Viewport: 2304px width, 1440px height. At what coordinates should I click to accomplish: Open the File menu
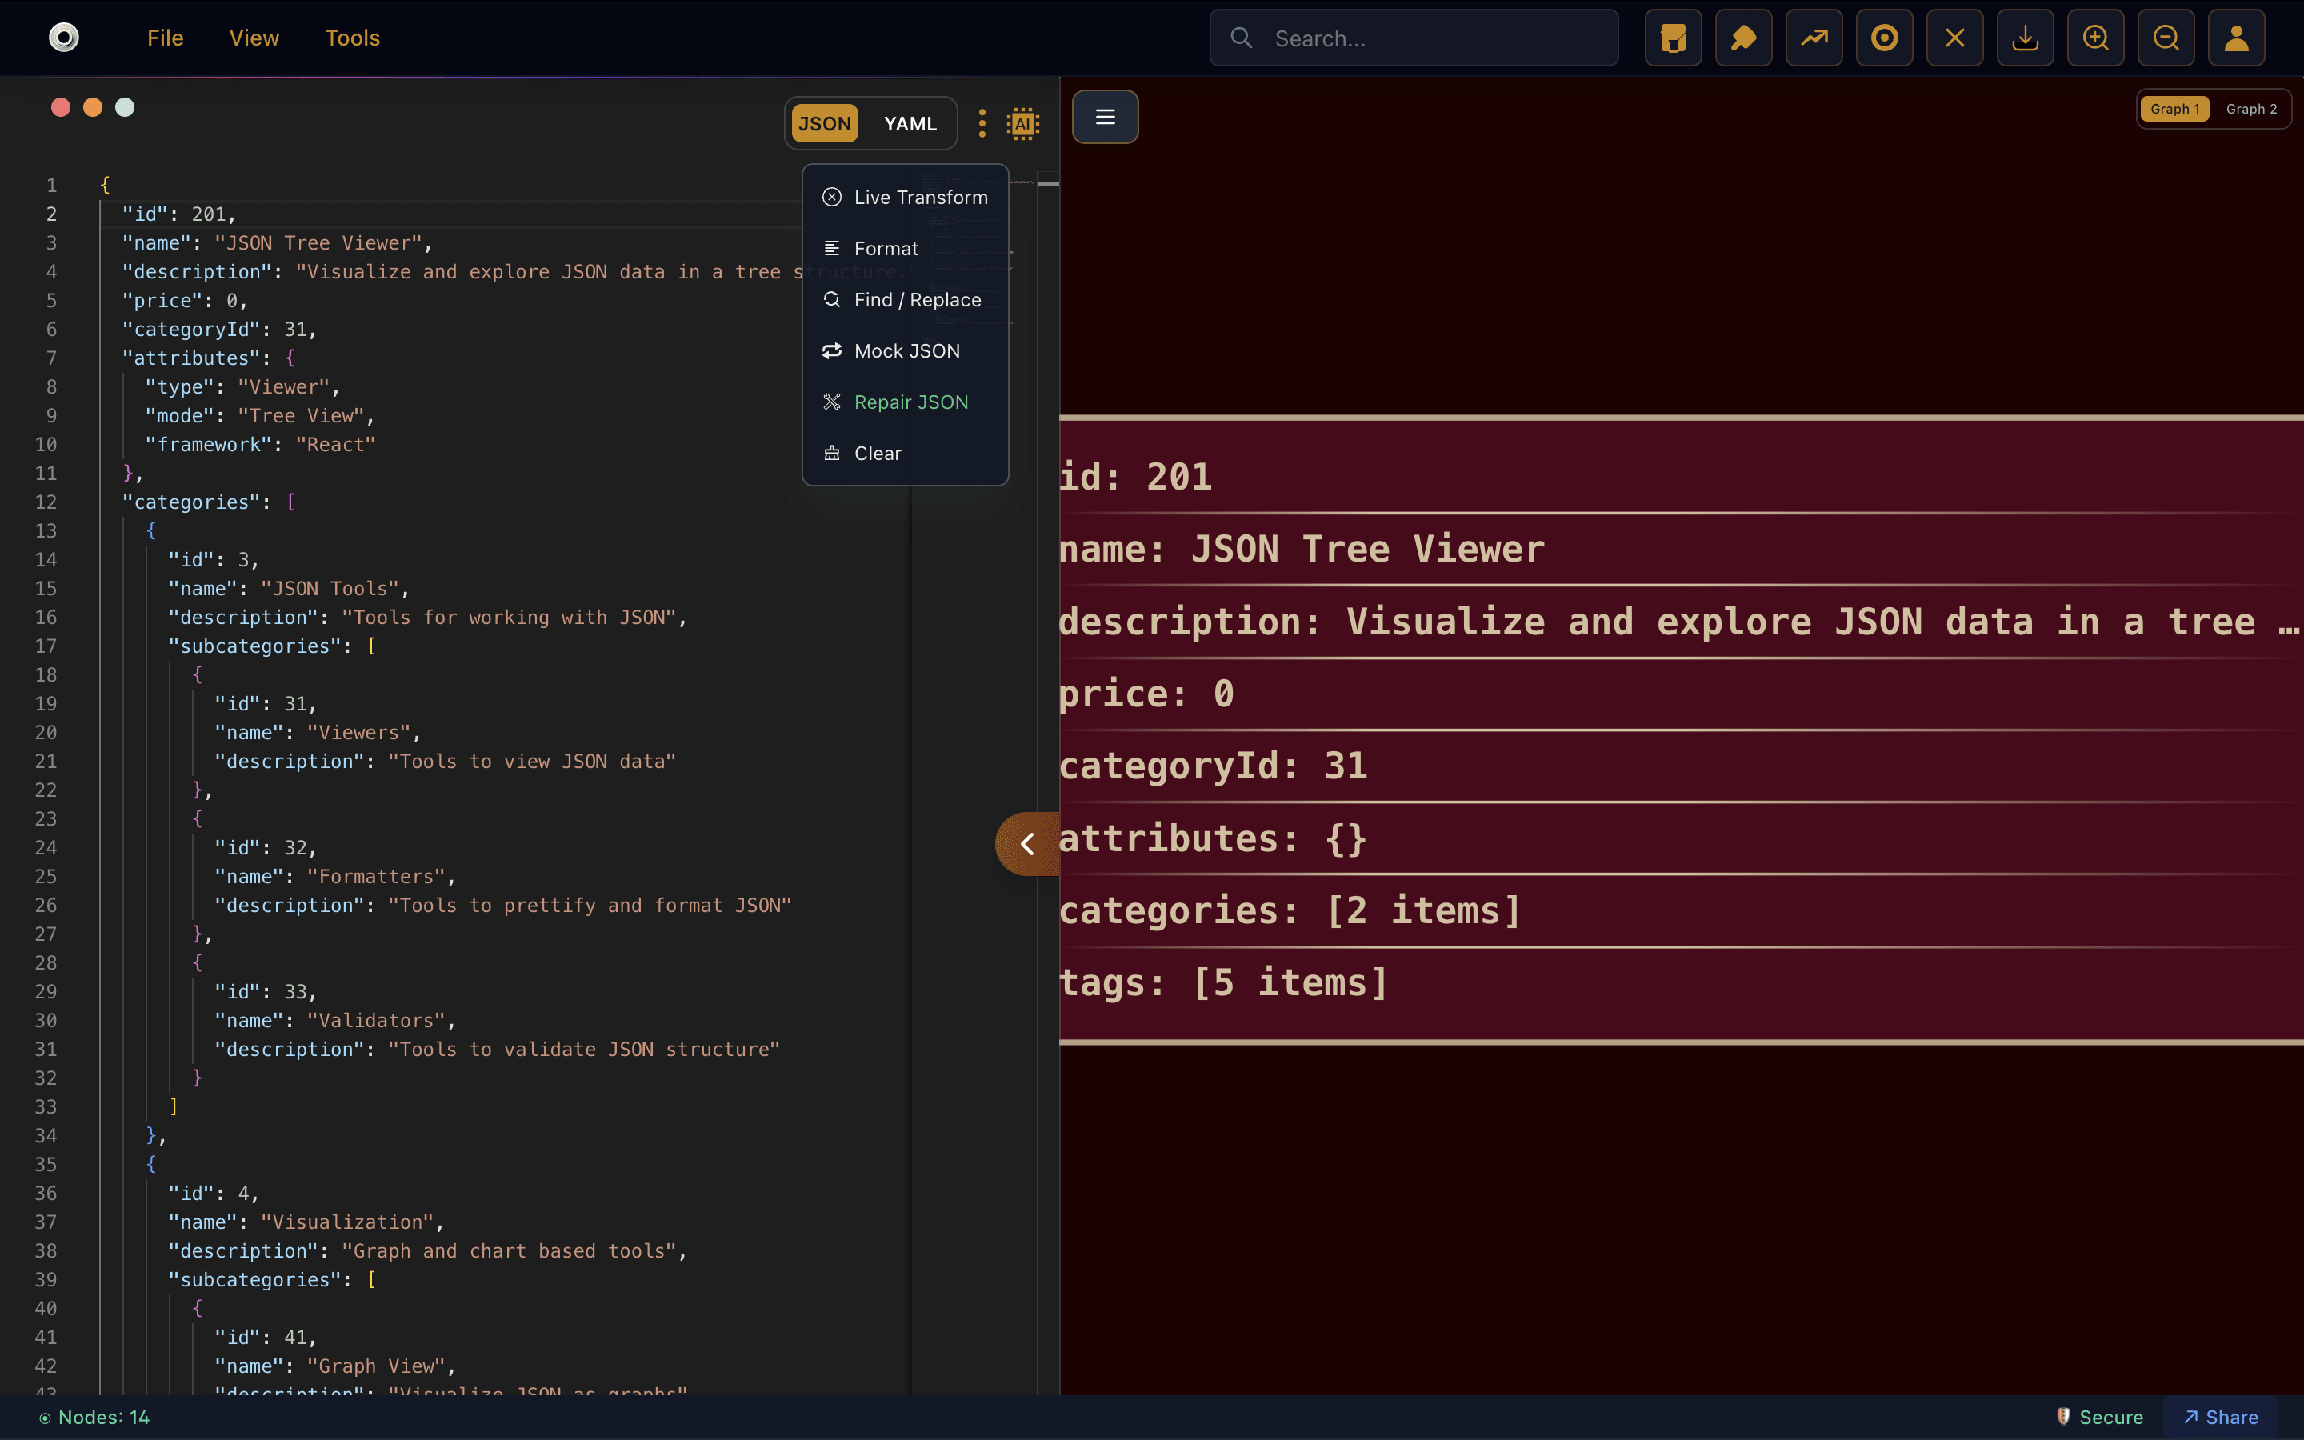click(x=165, y=38)
